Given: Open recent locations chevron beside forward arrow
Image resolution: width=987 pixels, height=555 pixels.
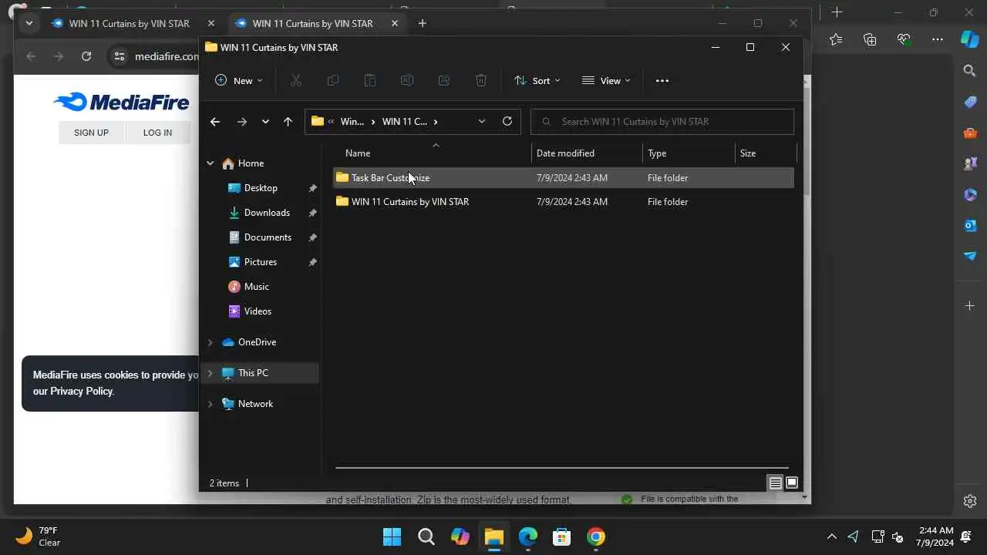Looking at the screenshot, I should pos(265,121).
